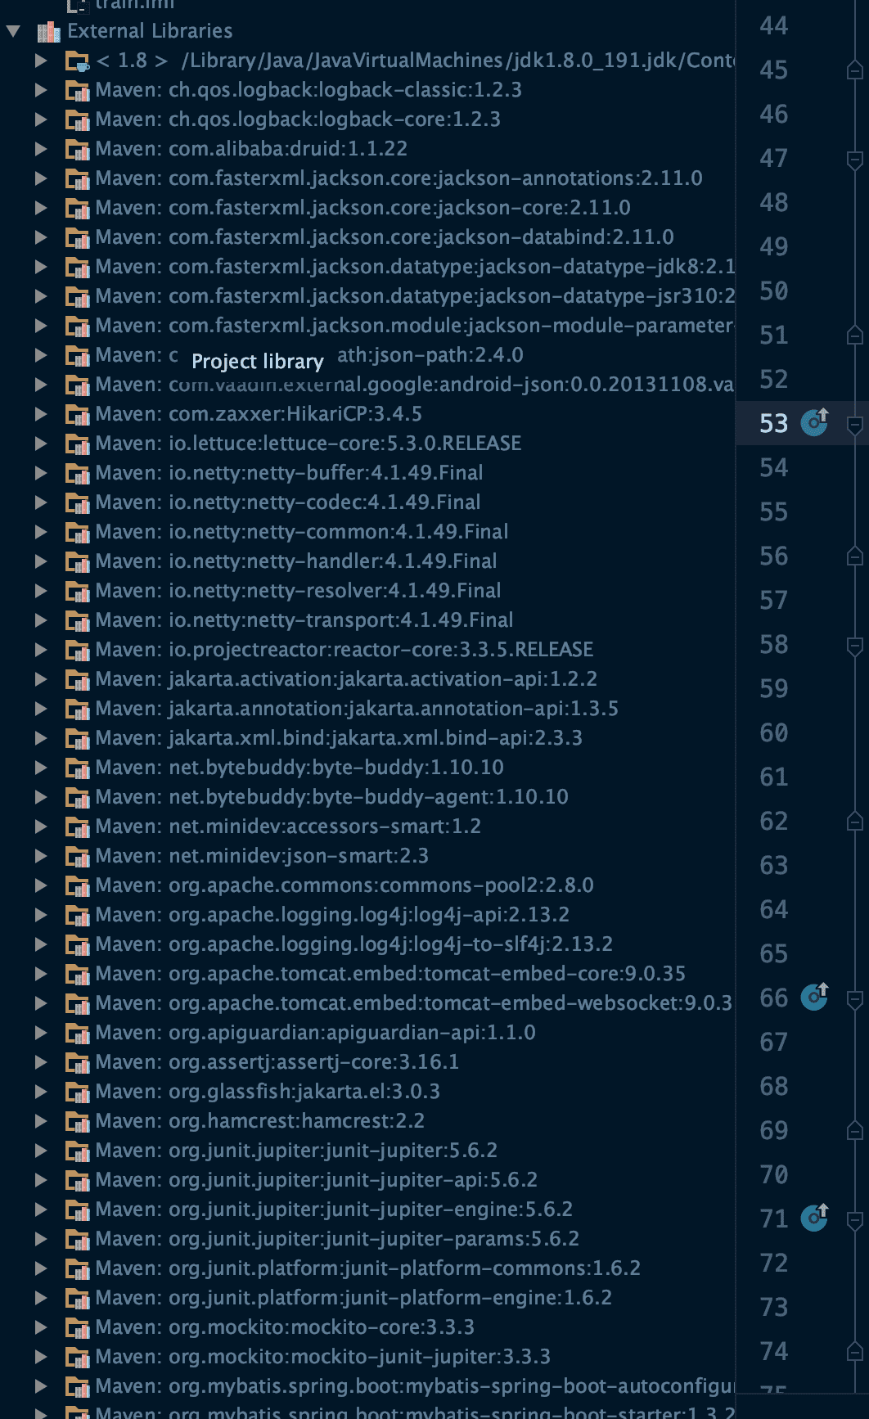Click the Project library tooltip
The width and height of the screenshot is (869, 1419).
(x=258, y=362)
